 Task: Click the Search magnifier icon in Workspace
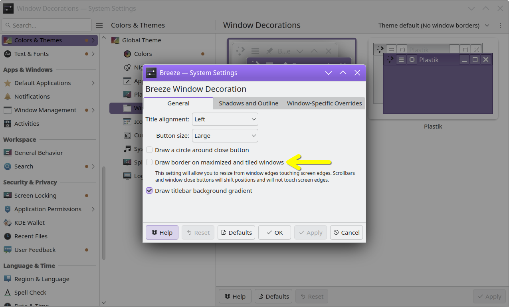(x=7, y=166)
